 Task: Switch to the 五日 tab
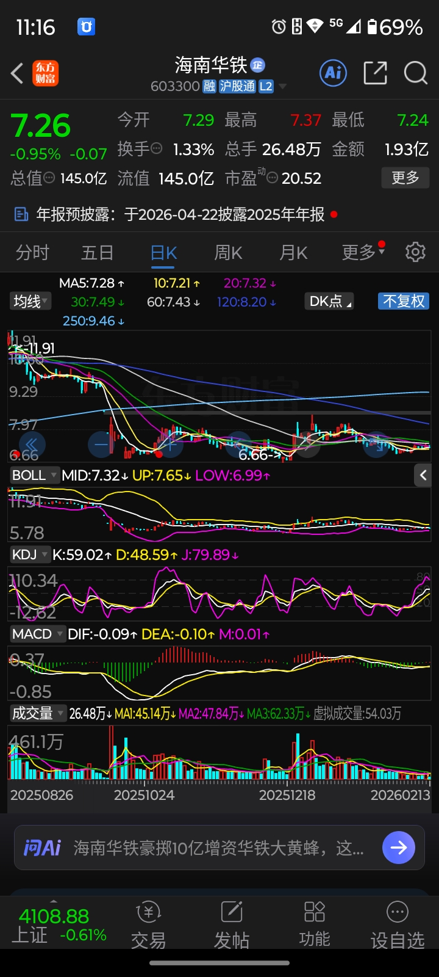[98, 252]
